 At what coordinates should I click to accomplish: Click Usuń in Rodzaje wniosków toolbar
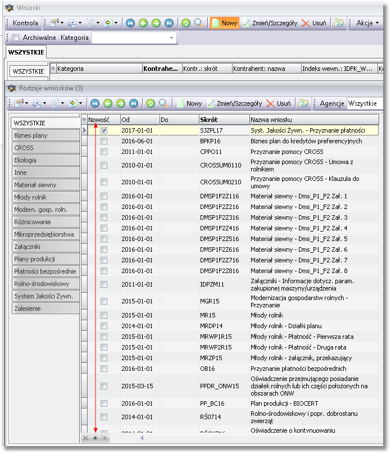(x=279, y=103)
